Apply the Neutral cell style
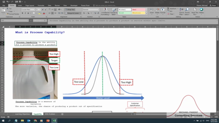Image resolution: width=219 pixels, height=123 pixels. click(139, 13)
